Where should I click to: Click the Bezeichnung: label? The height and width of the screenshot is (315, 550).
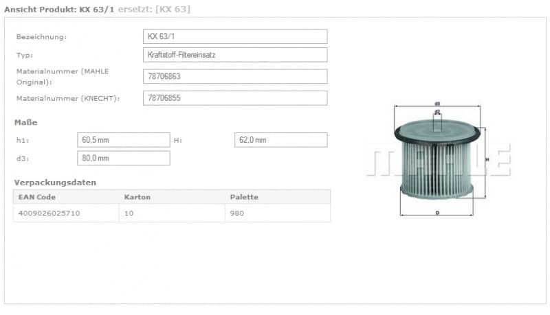pos(41,37)
